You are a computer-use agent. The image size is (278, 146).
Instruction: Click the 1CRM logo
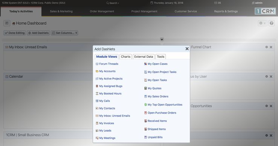[x=265, y=11]
